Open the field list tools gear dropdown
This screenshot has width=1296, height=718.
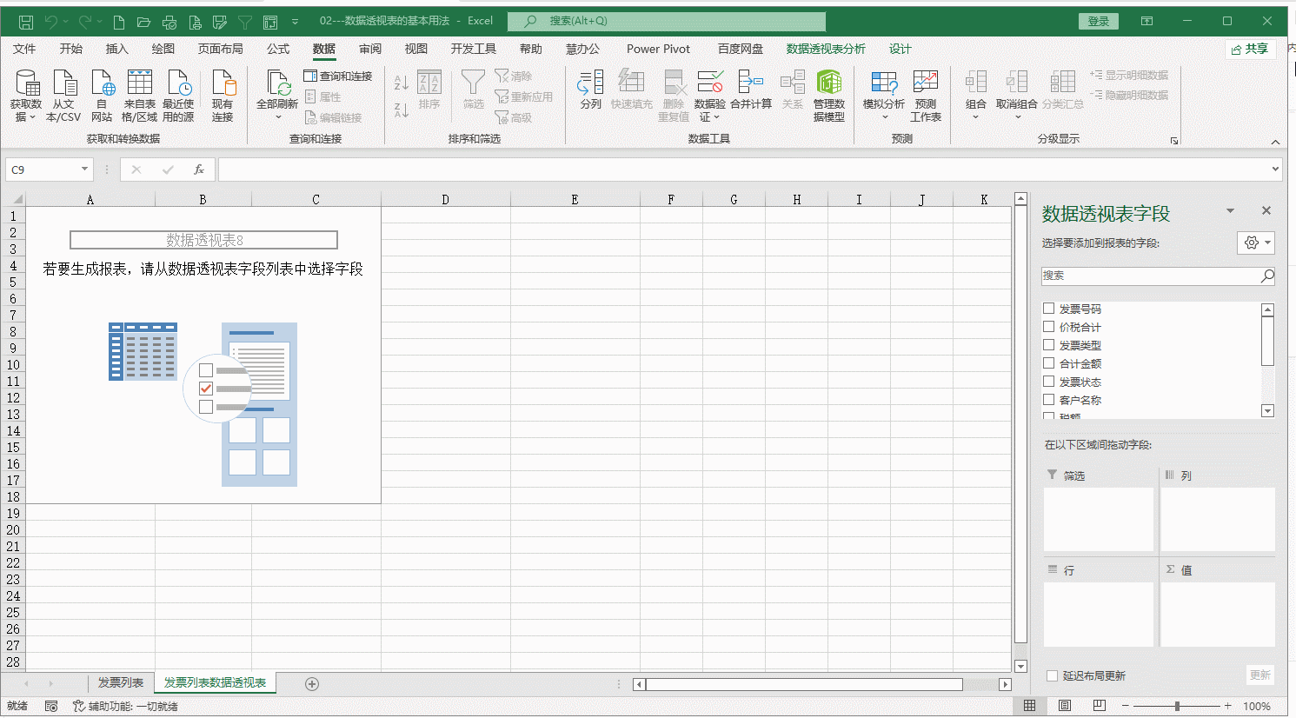pyautogui.click(x=1256, y=243)
